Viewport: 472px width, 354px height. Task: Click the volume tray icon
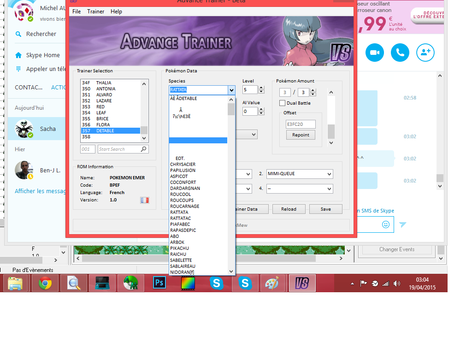[397, 283]
